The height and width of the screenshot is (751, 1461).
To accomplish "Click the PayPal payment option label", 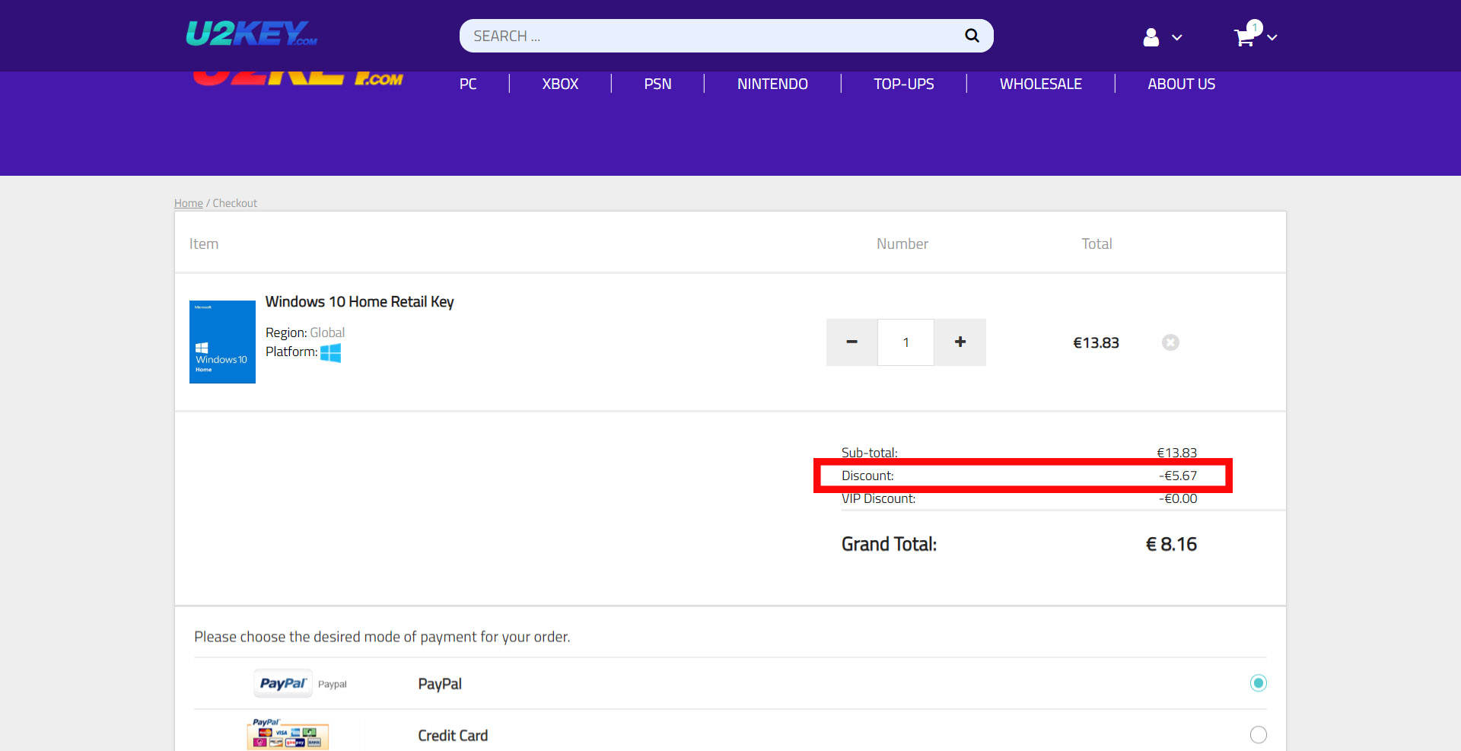I will (440, 684).
